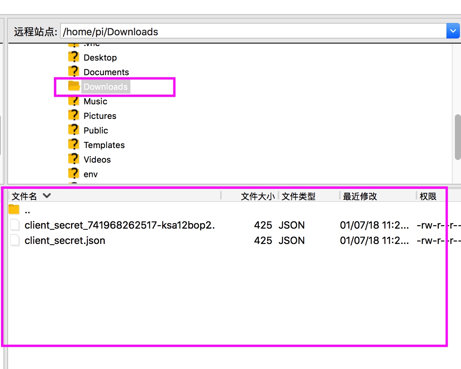Sort files by 文件类型 column header
The image size is (461, 369).
click(x=298, y=196)
